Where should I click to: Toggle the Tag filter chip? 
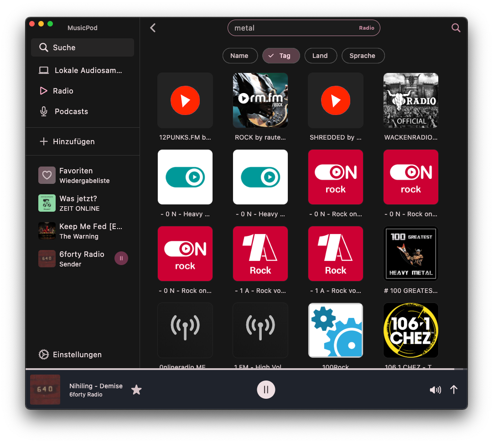[281, 56]
